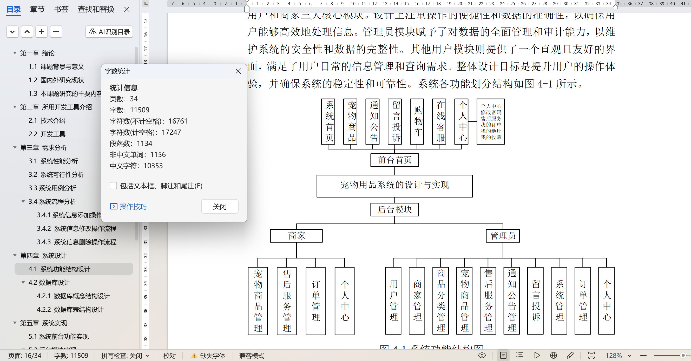Click the AI识别目录 button

pyautogui.click(x=109, y=32)
